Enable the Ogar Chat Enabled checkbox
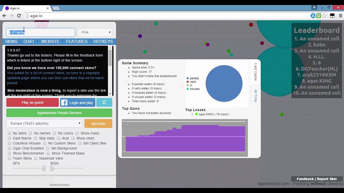The height and width of the screenshot is (193, 344). pyautogui.click(x=9, y=148)
